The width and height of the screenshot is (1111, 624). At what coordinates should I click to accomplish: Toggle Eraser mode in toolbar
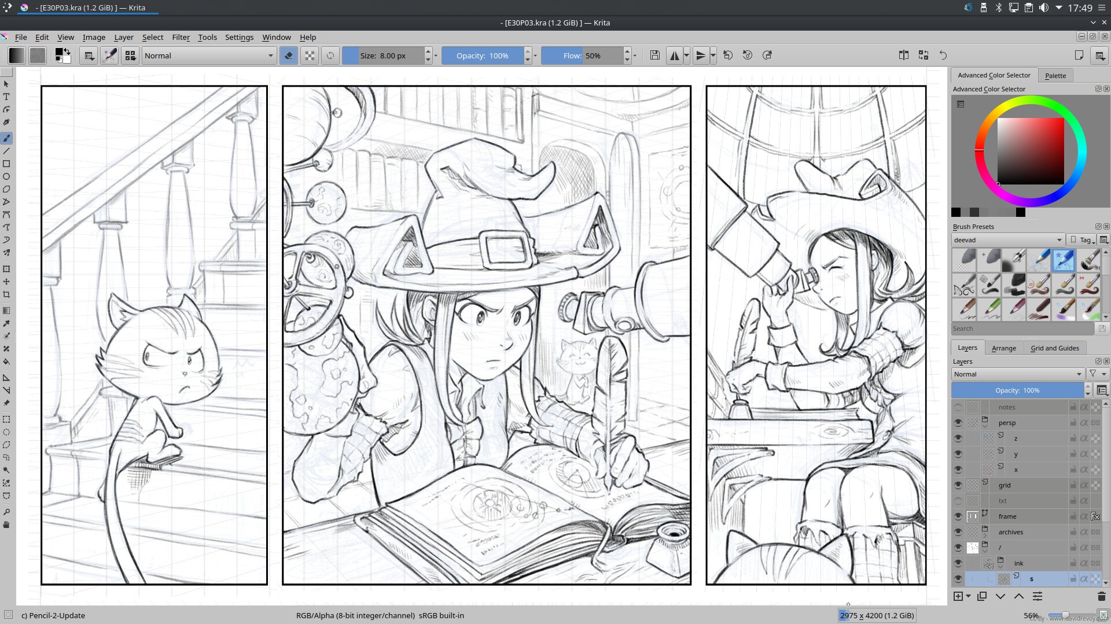pos(288,56)
